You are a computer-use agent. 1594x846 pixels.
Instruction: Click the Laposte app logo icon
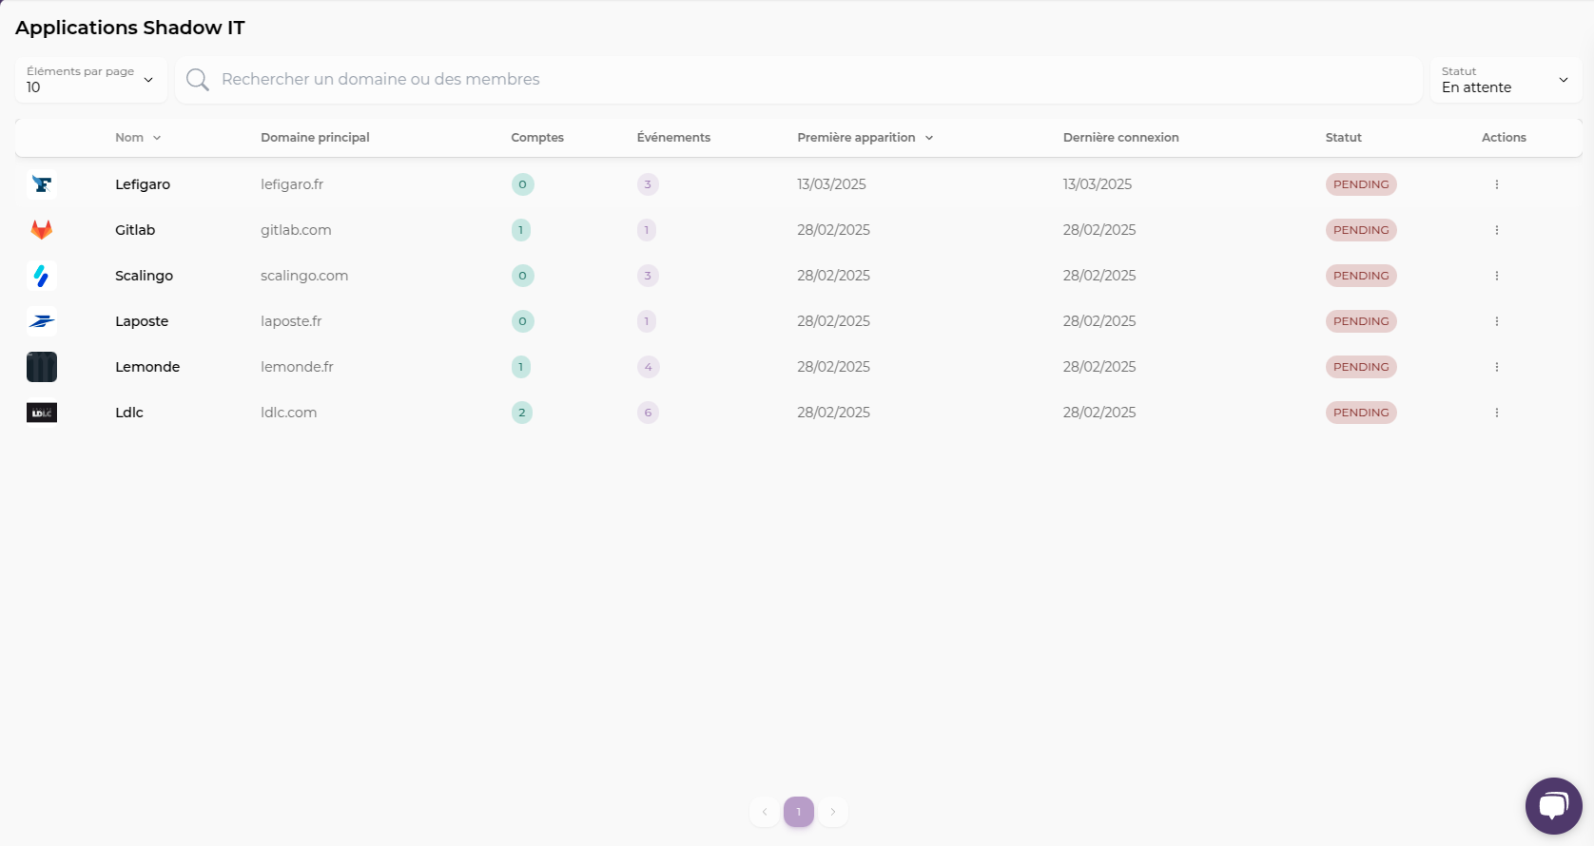click(x=42, y=321)
